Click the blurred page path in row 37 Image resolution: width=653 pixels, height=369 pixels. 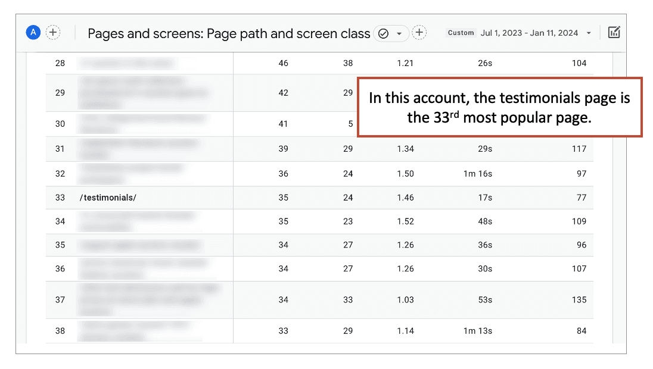(x=149, y=299)
